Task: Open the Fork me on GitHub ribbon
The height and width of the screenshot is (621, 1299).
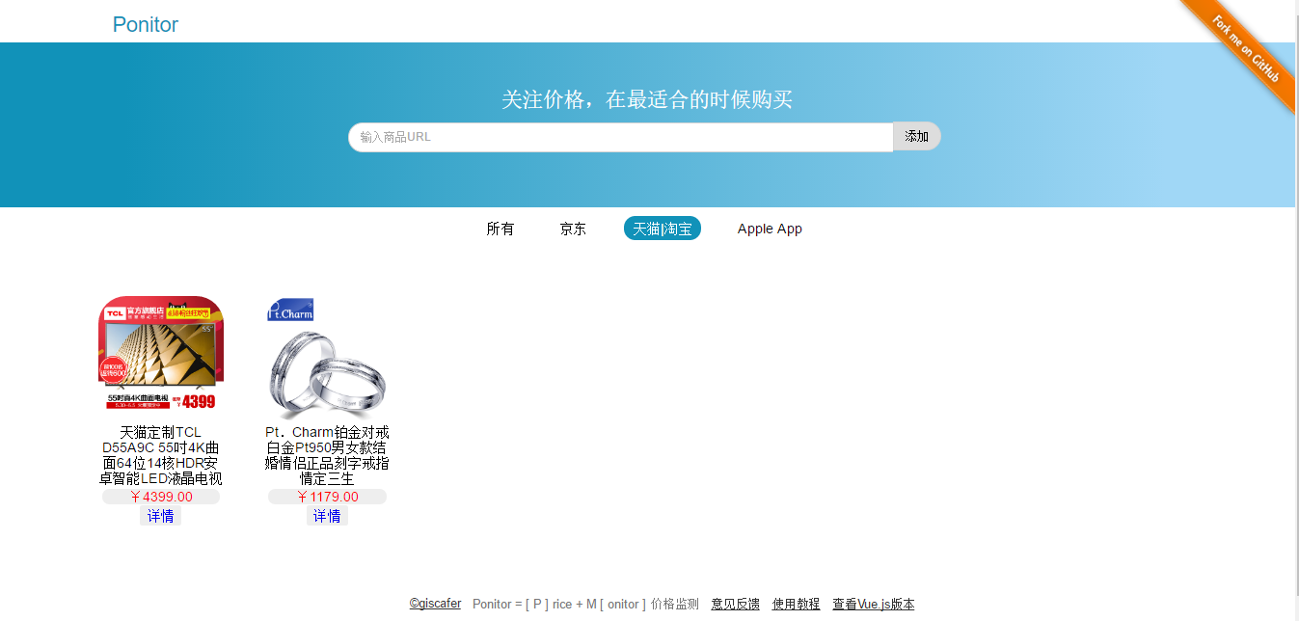Action: pos(1245,50)
